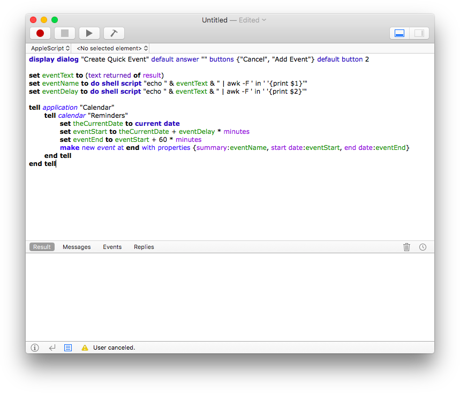
Task: Stop the running script
Action: (65, 33)
